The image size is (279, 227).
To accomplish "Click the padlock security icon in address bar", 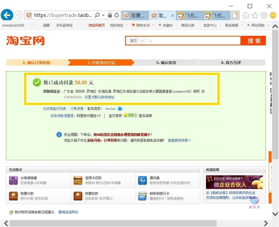I will [110, 15].
